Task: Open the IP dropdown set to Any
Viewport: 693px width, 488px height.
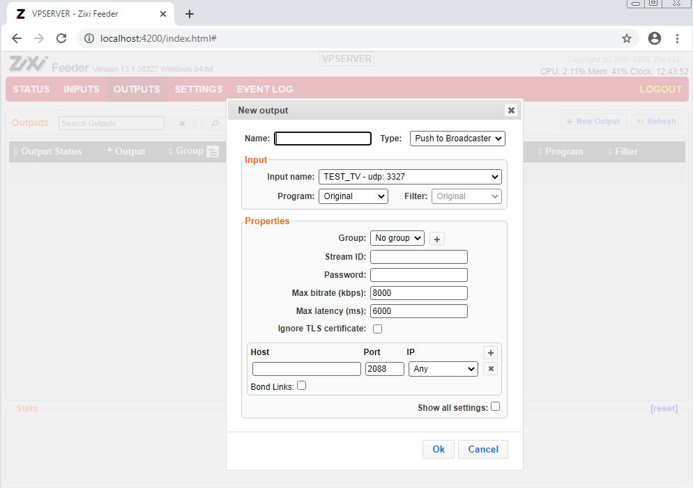Action: (x=443, y=369)
